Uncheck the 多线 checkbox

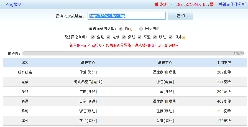click(124, 37)
